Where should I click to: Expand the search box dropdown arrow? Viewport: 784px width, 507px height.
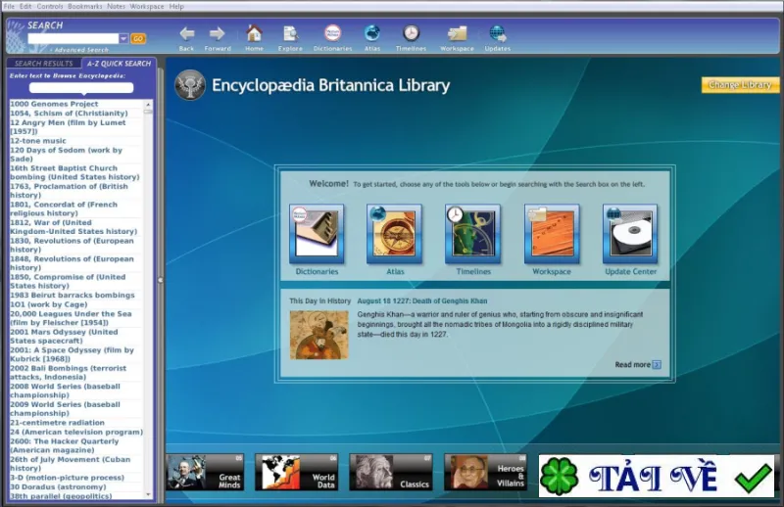click(123, 38)
